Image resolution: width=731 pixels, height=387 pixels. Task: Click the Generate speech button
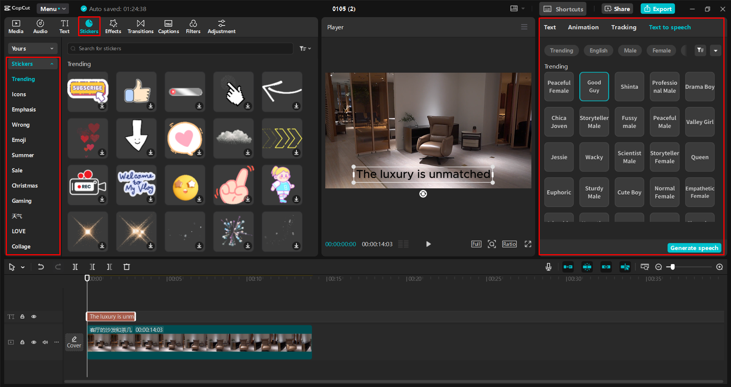[694, 248]
